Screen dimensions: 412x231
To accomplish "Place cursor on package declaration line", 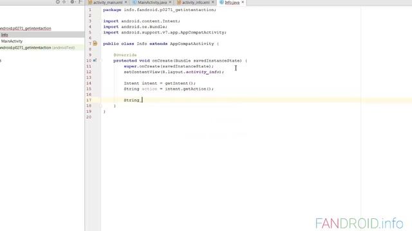I will click(160, 10).
